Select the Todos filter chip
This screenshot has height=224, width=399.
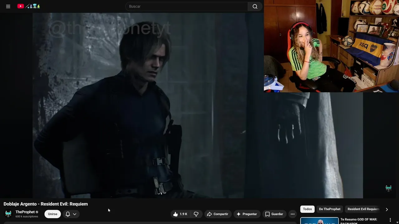(307, 209)
